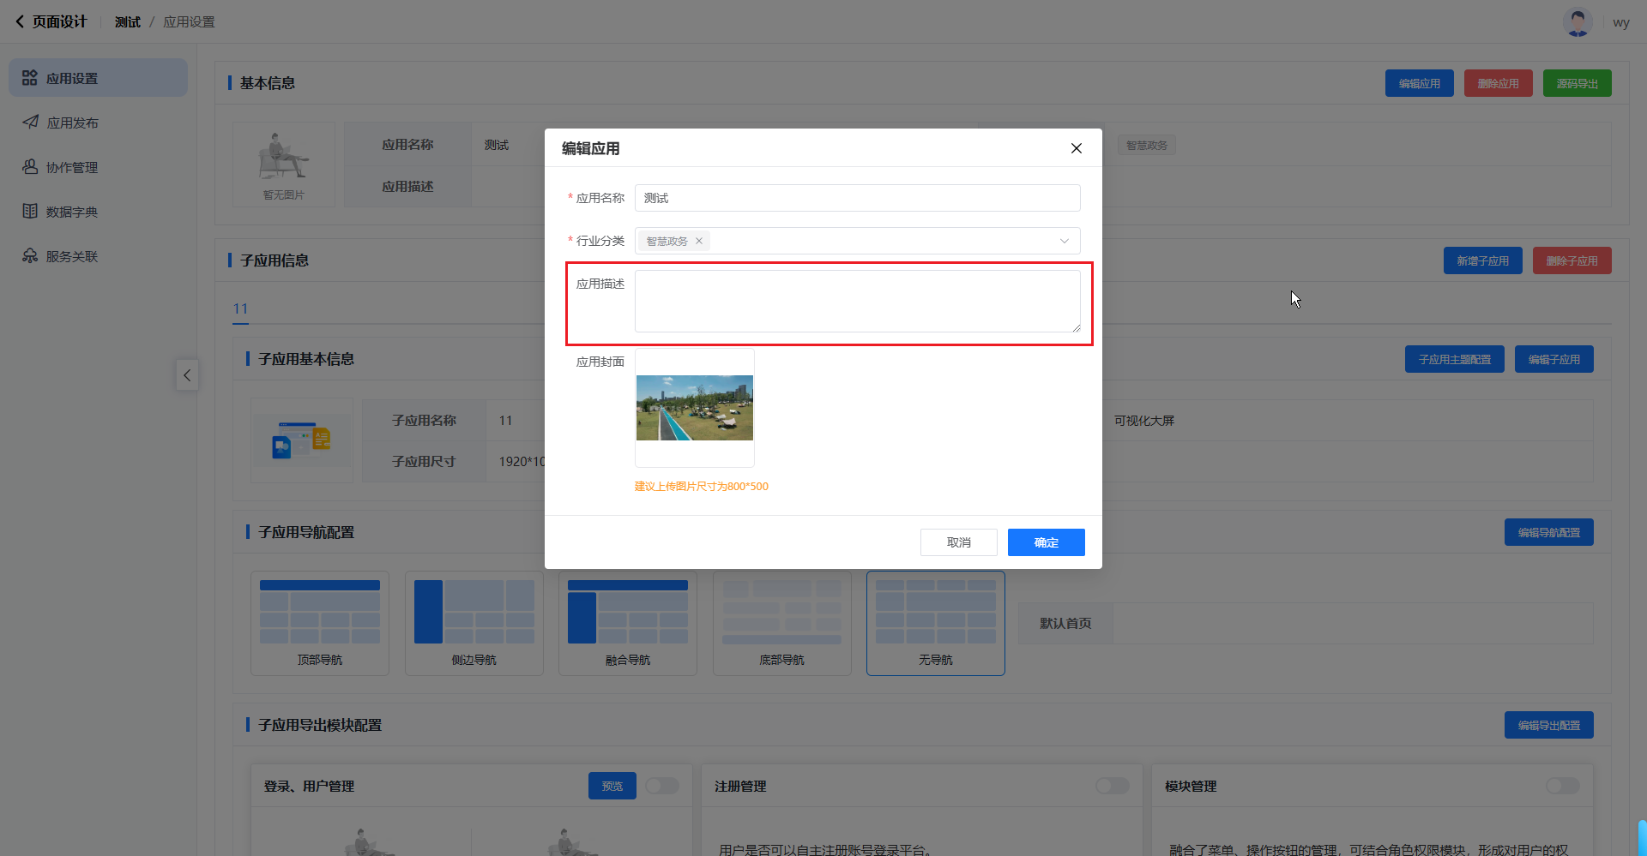The width and height of the screenshot is (1647, 856).
Task: Toggle the 登录、用户管理 switch
Action: pyautogui.click(x=661, y=786)
